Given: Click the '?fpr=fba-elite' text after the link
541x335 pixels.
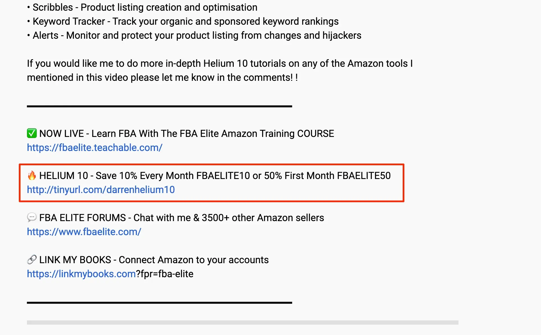Looking at the screenshot, I should (165, 274).
